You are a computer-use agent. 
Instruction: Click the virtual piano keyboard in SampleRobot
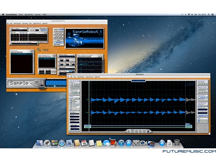pos(56,83)
